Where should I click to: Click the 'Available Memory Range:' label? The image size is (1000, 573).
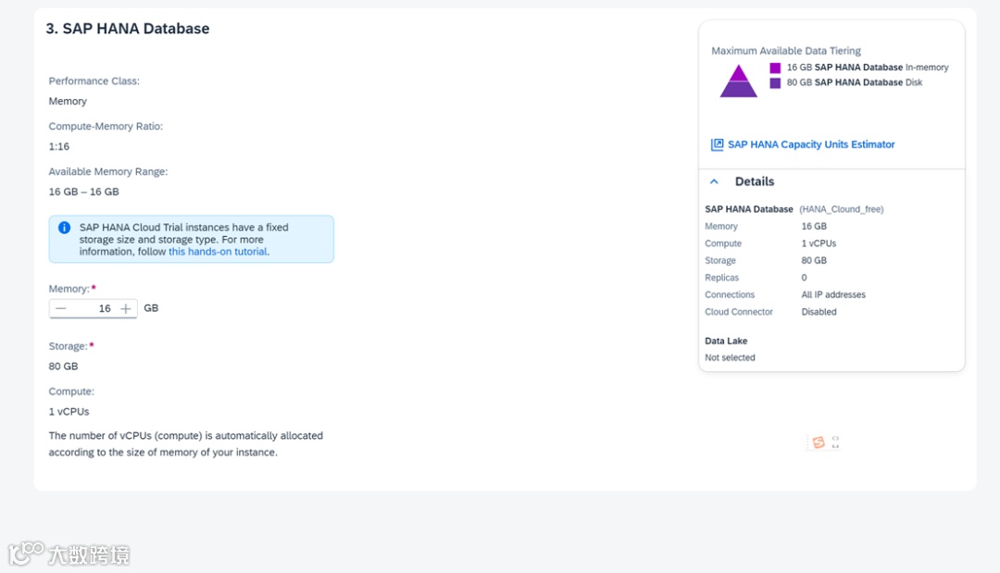(x=108, y=171)
